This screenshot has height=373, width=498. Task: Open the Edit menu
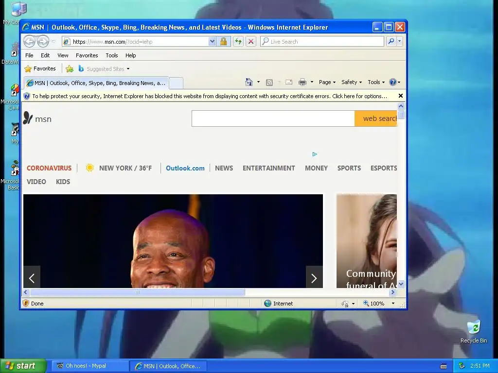pyautogui.click(x=45, y=55)
